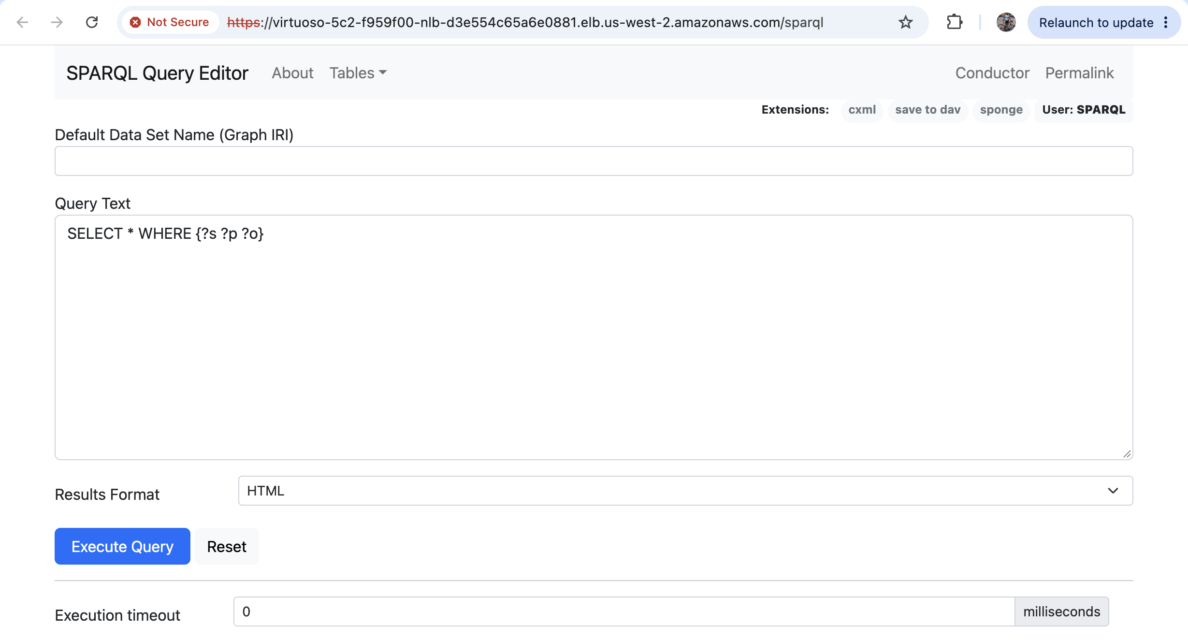Open the Chrome three-dot menu
Viewport: 1188px width, 641px height.
pos(1166,22)
